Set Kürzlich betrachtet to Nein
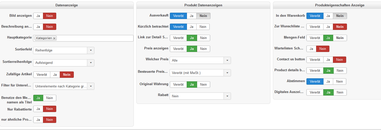Image resolution: width=381 pixels, height=130 pixels. tap(203, 27)
